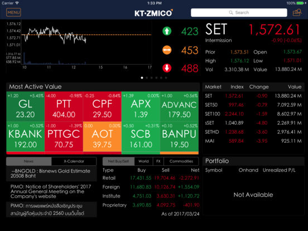Open the KBANK stock tile

click(x=25, y=137)
